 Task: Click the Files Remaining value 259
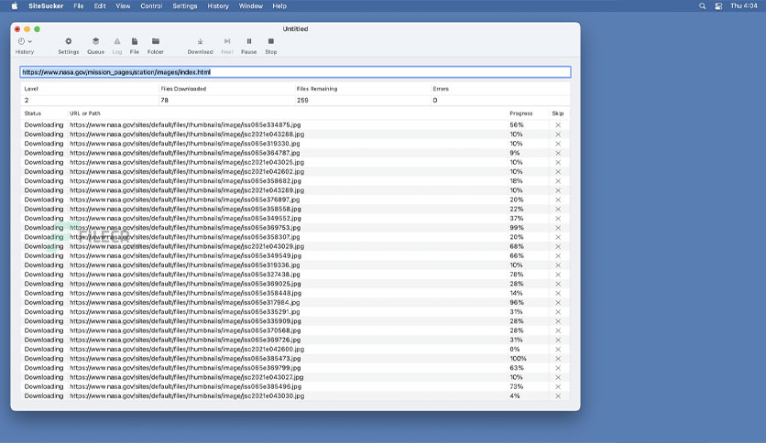pyautogui.click(x=302, y=100)
